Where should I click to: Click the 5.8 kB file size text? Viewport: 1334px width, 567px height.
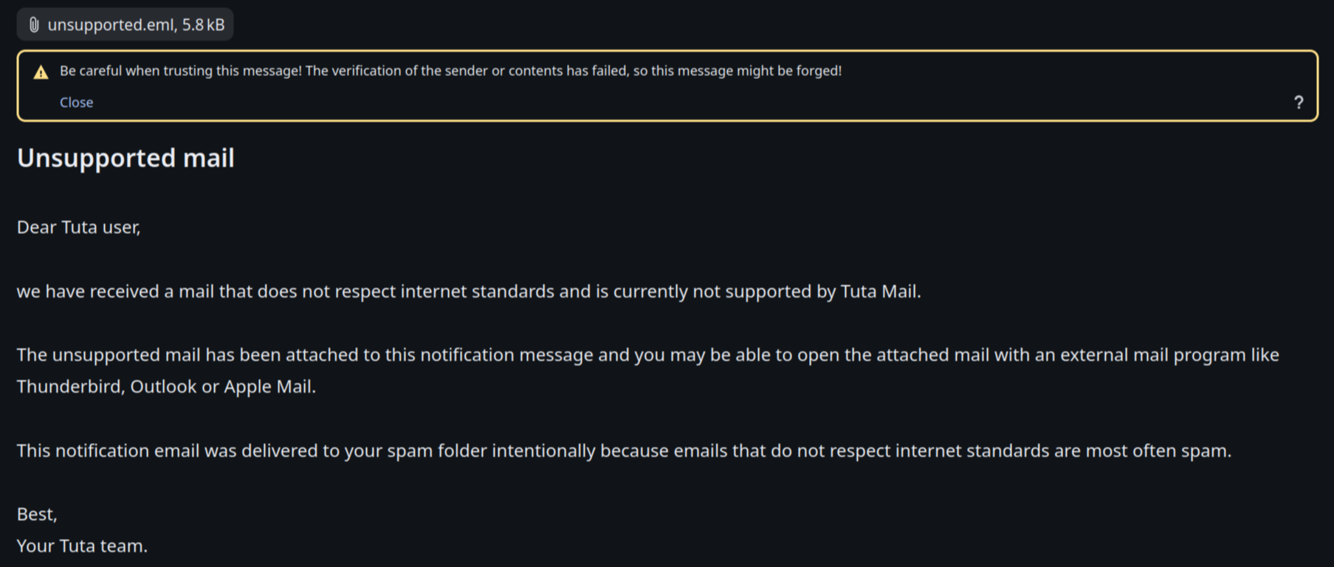pyautogui.click(x=204, y=25)
